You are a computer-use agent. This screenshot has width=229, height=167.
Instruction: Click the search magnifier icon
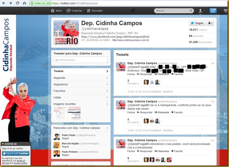(x=191, y=11)
